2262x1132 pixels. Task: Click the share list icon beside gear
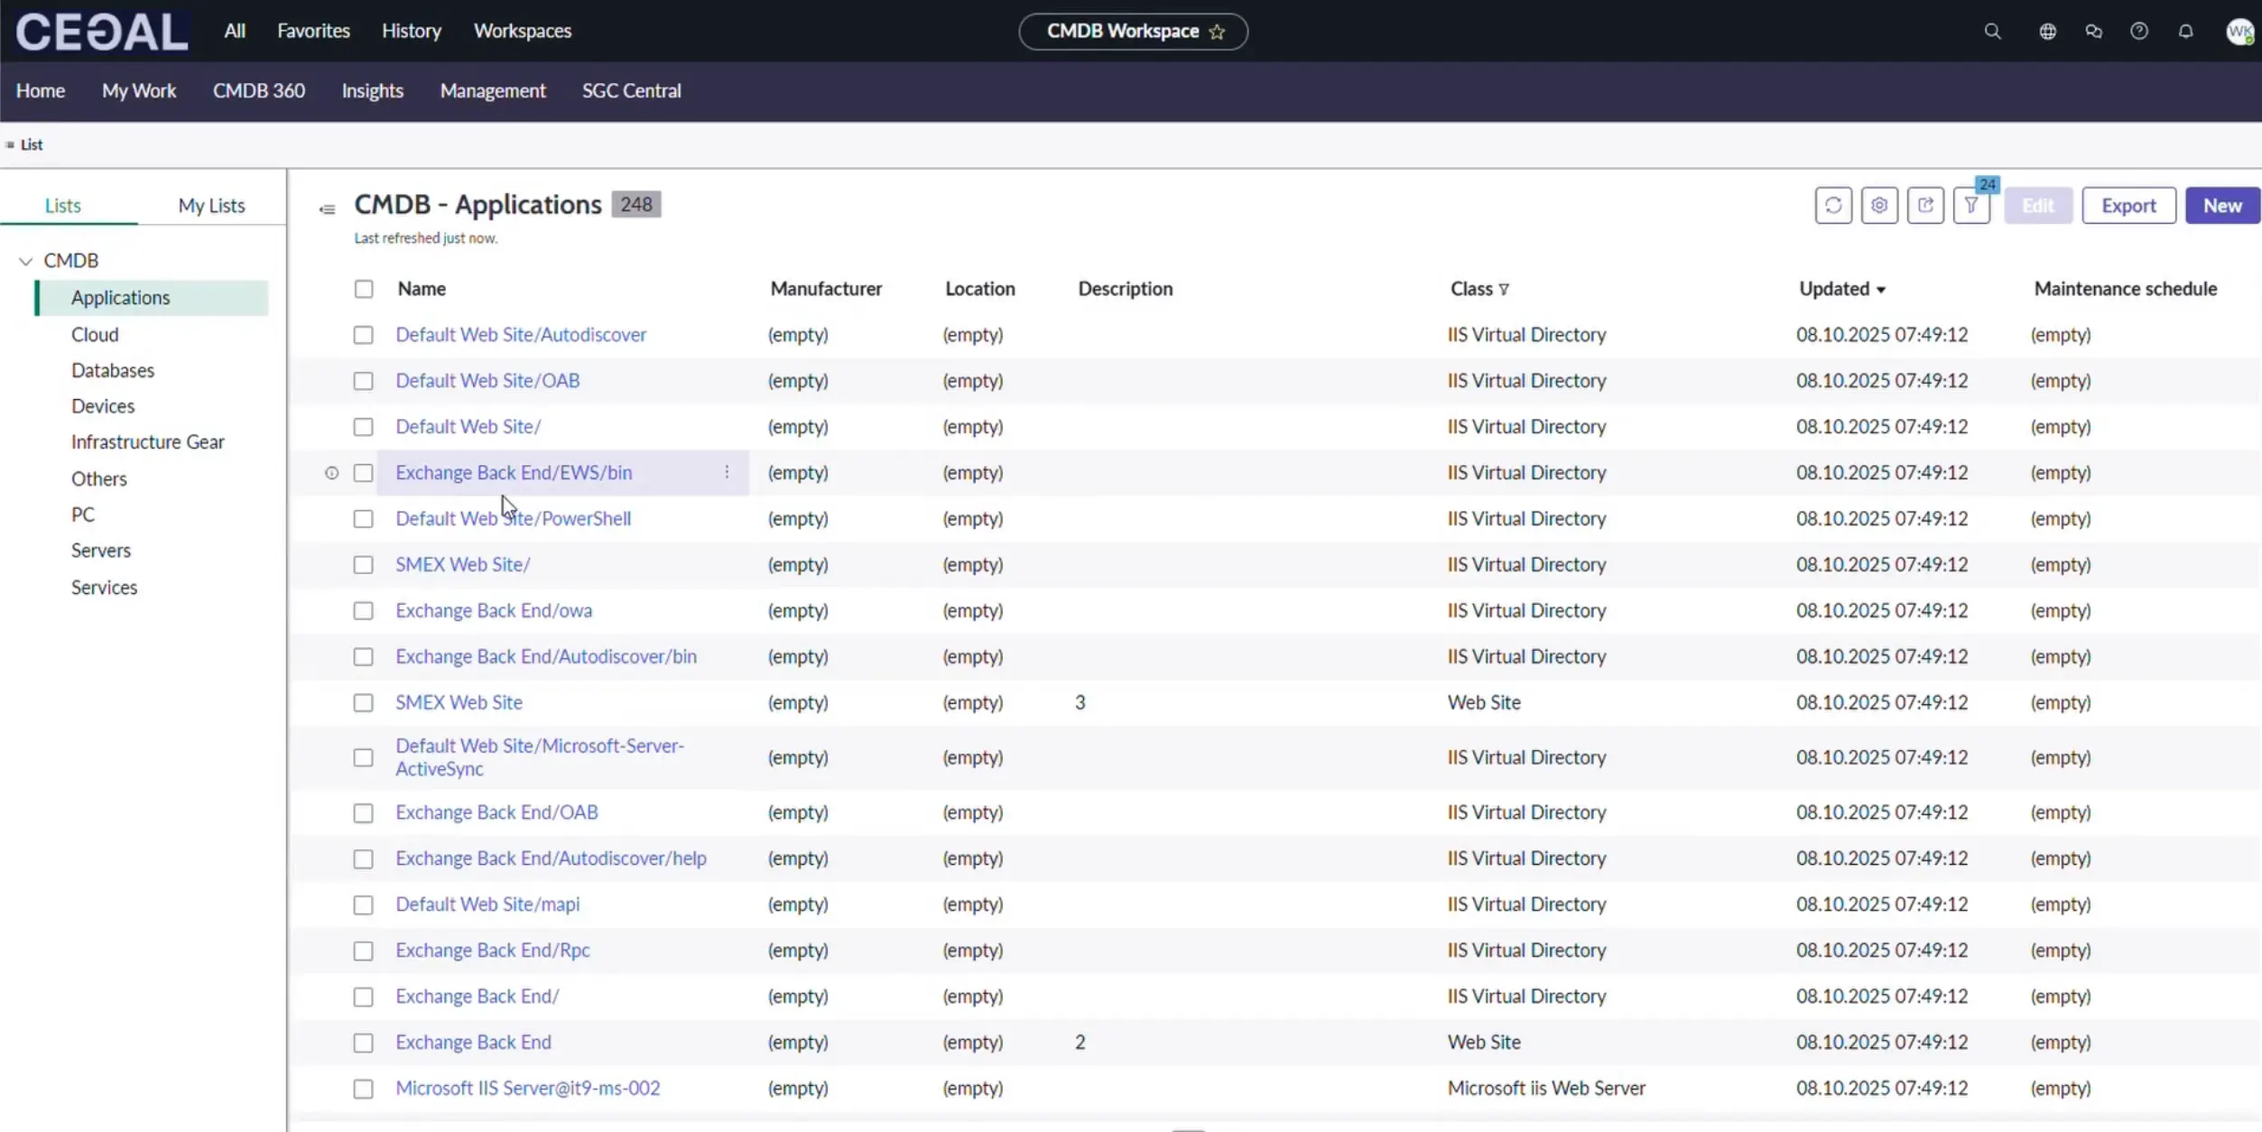1925,206
